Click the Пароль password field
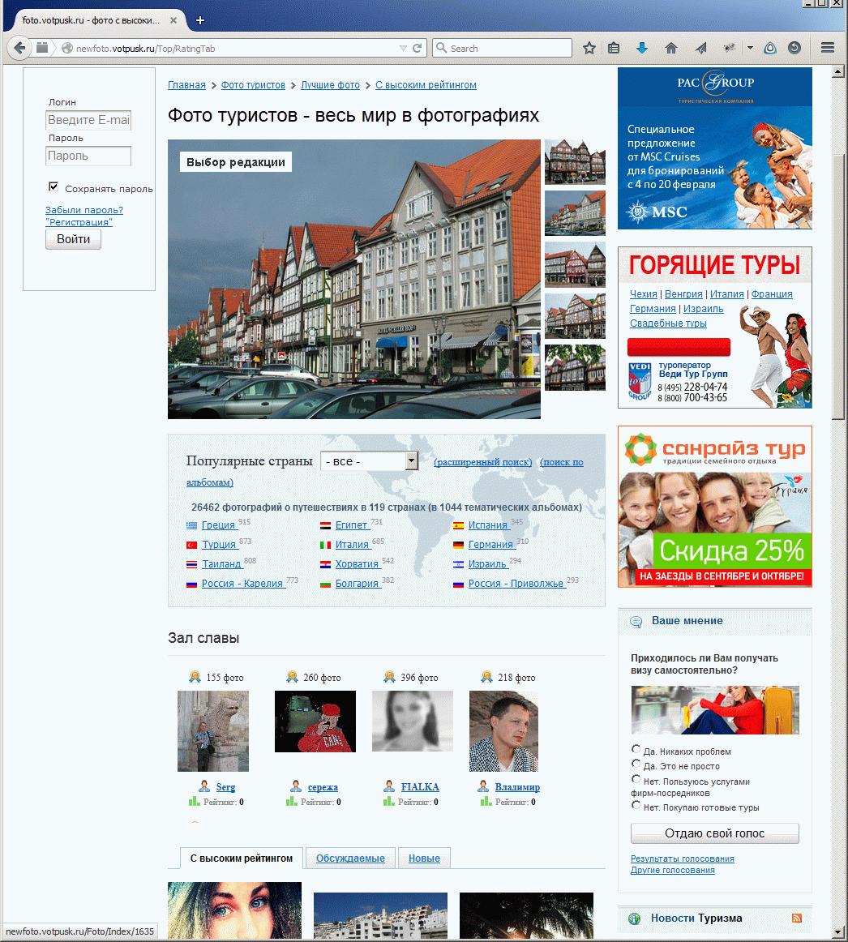Screen dimensions: 848x942 click(88, 156)
